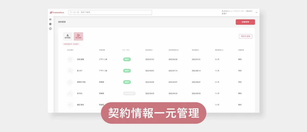Click the green status badge in the 2022/07/01 row
The image size is (307, 132).
pyautogui.click(x=127, y=59)
